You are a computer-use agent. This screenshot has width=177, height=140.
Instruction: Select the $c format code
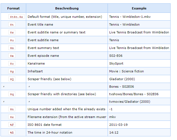[12, 63]
